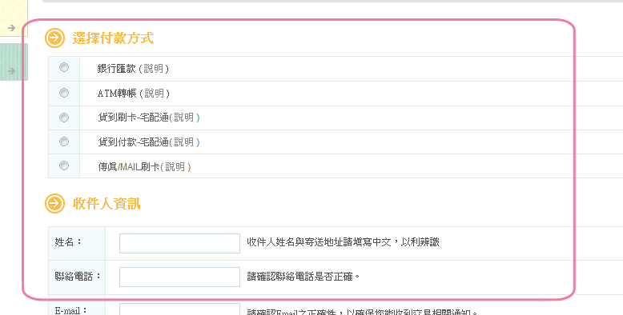View 說明 for 貨到刷卡-宅配通
The width and height of the screenshot is (623, 315).
[x=184, y=118]
